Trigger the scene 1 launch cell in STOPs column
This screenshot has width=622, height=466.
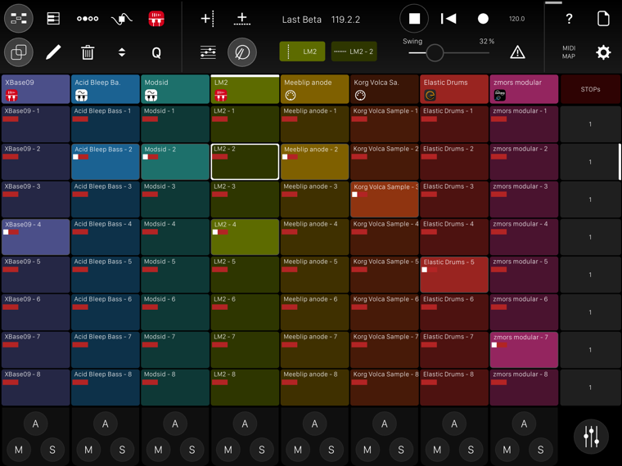pos(591,124)
